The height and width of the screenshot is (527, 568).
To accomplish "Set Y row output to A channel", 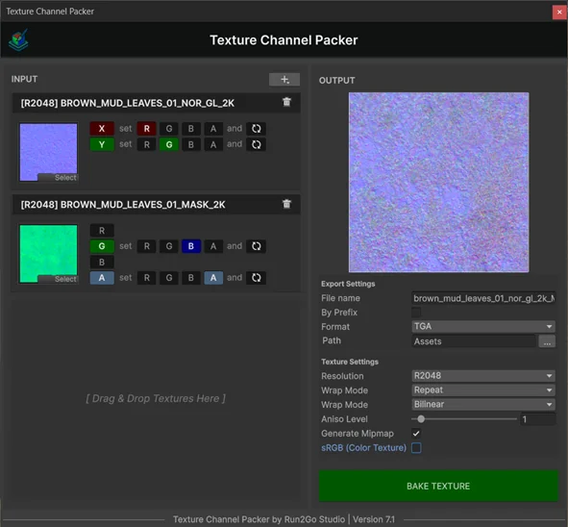I will [213, 144].
